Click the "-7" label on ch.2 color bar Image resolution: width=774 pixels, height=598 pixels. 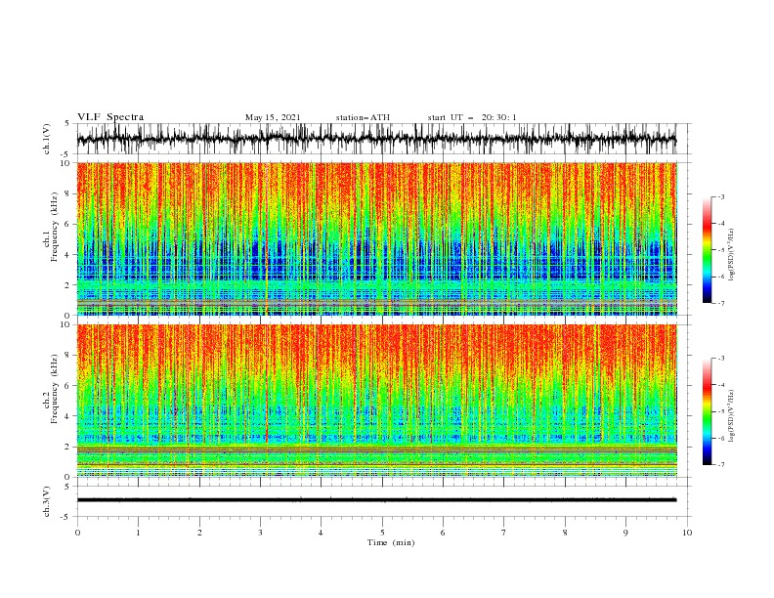pyautogui.click(x=721, y=465)
